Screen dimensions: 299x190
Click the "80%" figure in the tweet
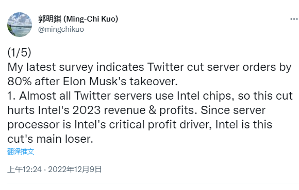[x=20, y=82]
